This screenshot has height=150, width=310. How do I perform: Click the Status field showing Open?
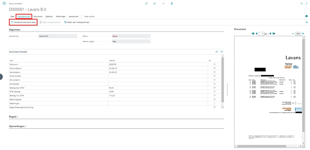pos(131,36)
